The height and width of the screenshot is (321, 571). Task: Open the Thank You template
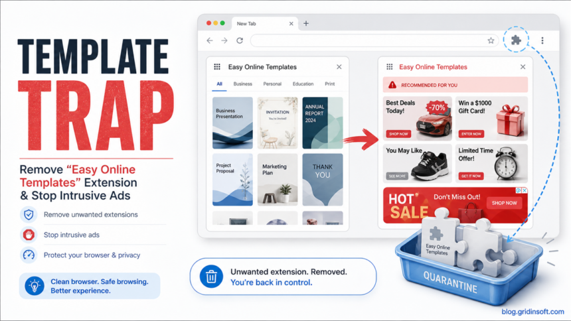pos(322,180)
